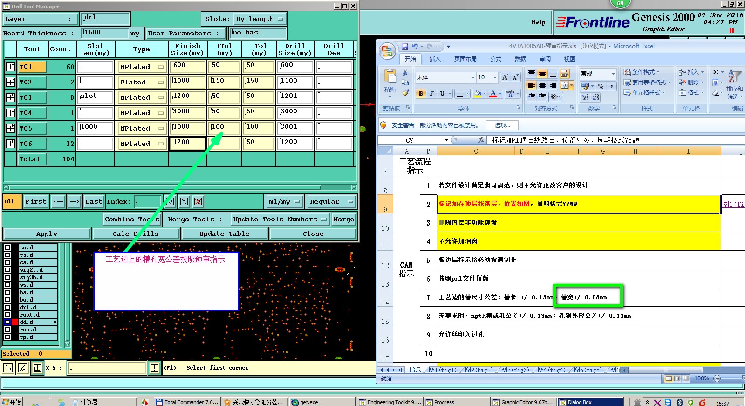Click the yellow fill color bucket swatch
This screenshot has width=745, height=406.
pyautogui.click(x=478, y=94)
